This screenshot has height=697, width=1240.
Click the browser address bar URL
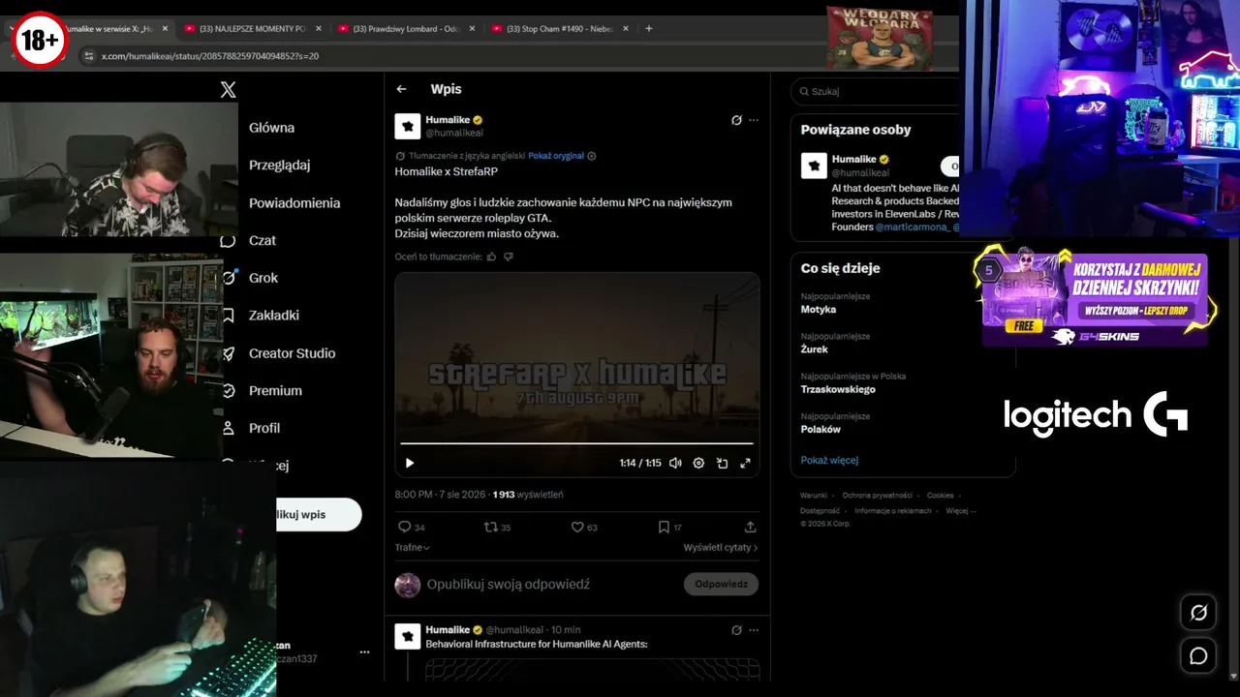point(210,56)
